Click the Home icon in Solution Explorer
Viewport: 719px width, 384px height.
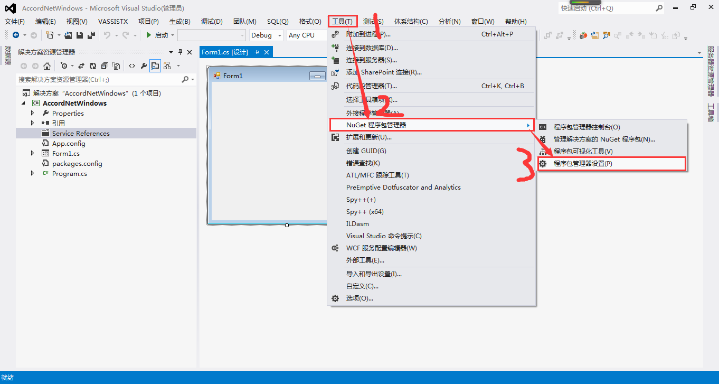(47, 66)
